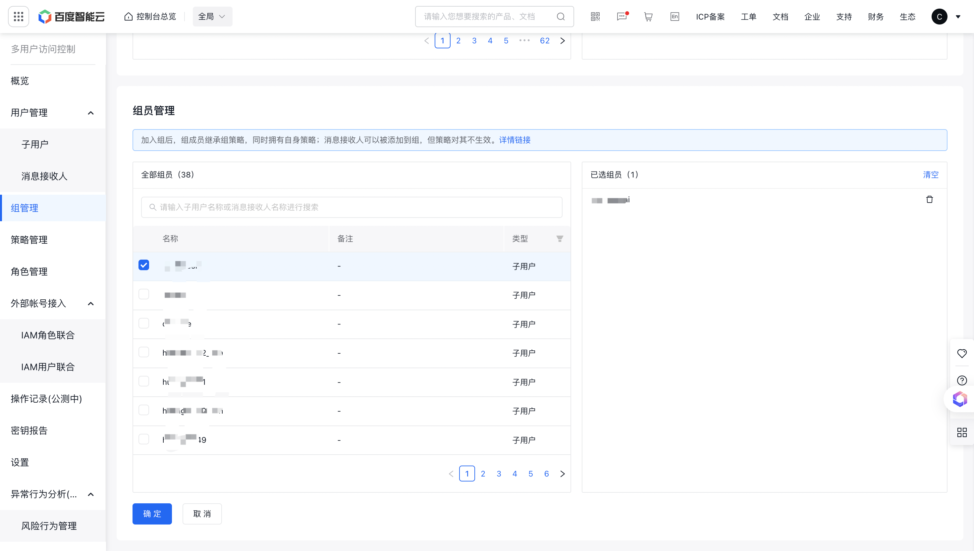This screenshot has width=974, height=551.
Task: Open the account dropdown arrow beside avatar
Action: coord(958,17)
